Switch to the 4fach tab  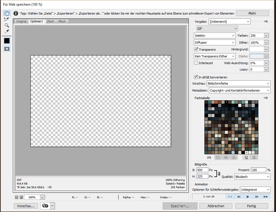62,21
